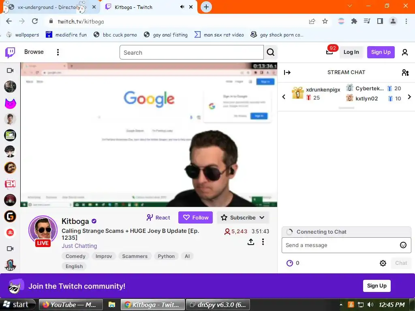
Task: Select the Python tag
Action: (166, 256)
